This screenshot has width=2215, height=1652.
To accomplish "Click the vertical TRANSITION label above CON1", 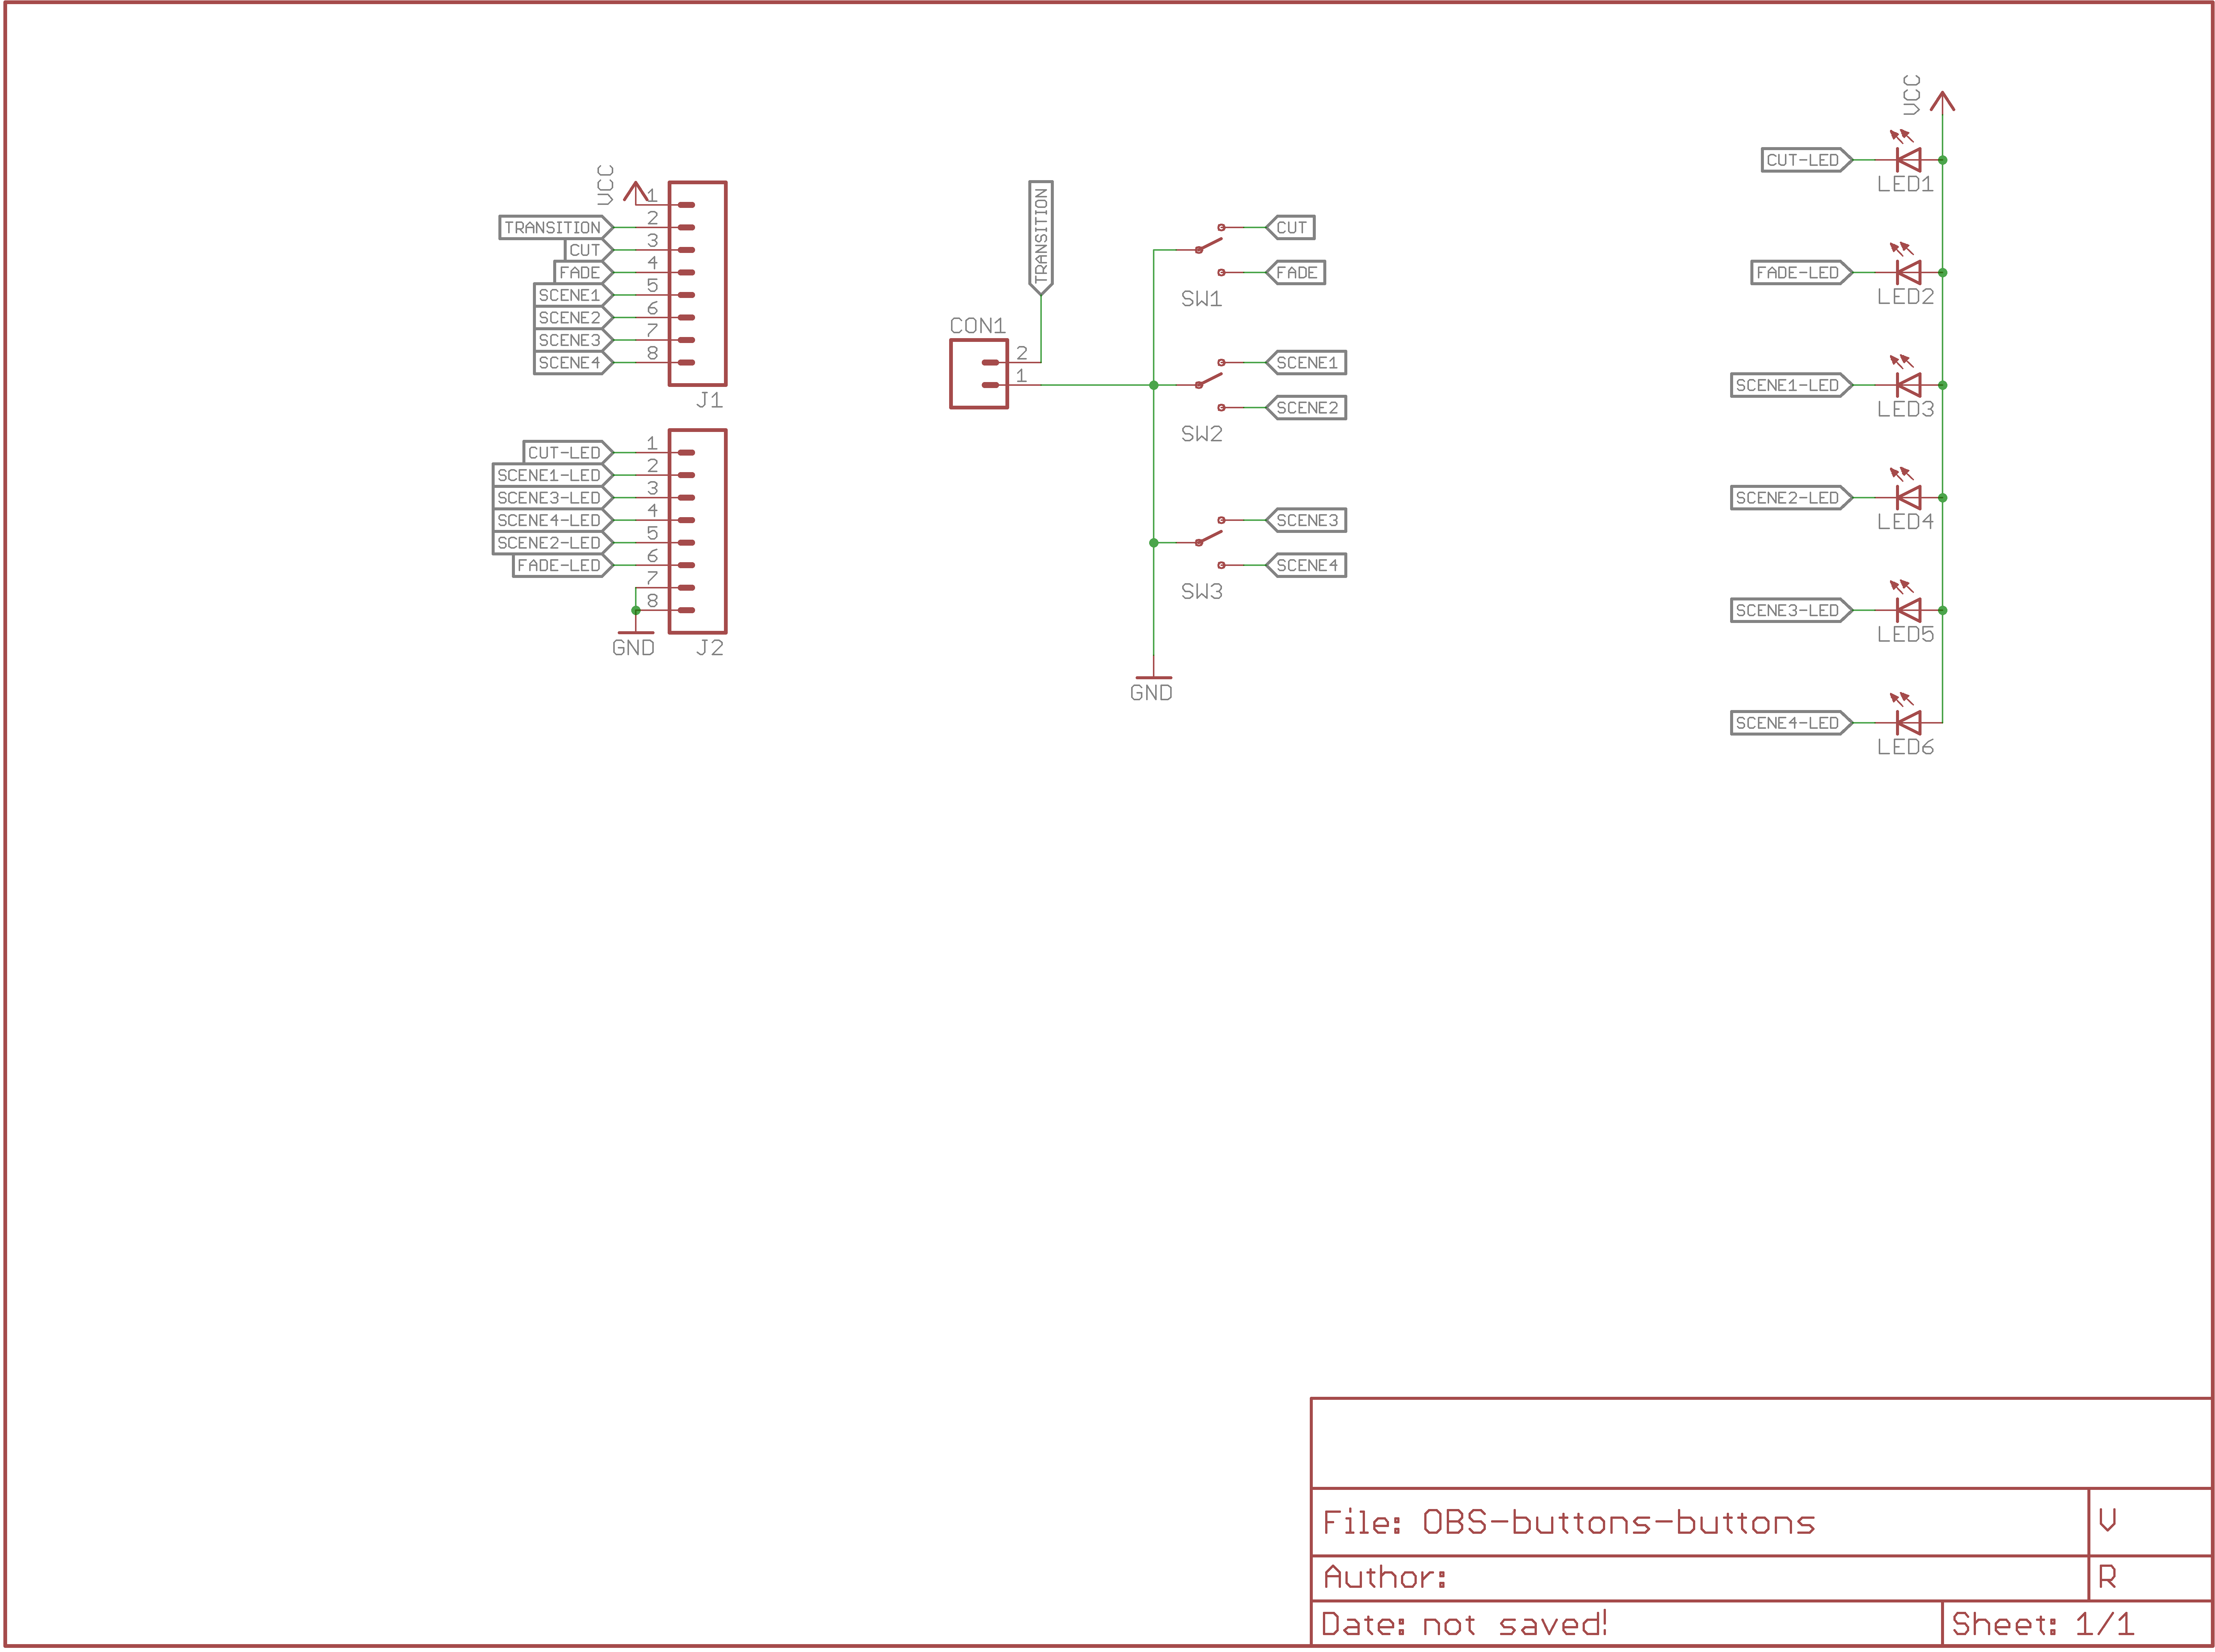I will [1041, 238].
